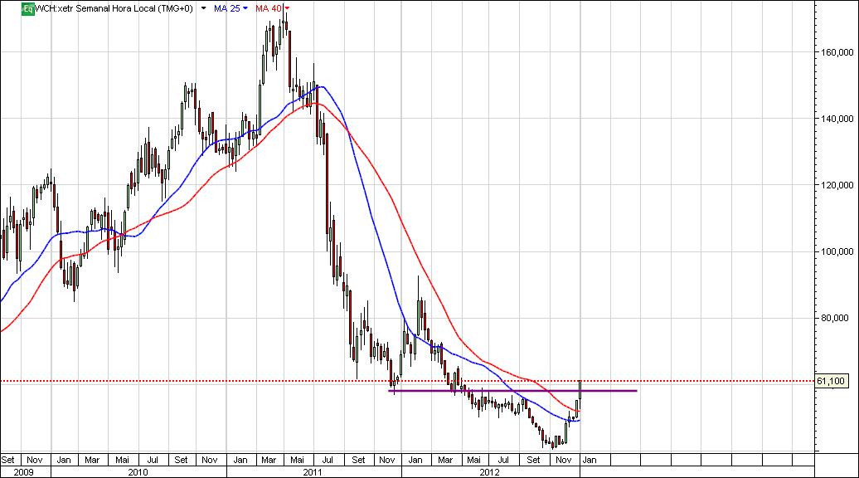Viewport: 859px width, 478px height.
Task: Click the 61,100 current price tag
Action: 832,381
